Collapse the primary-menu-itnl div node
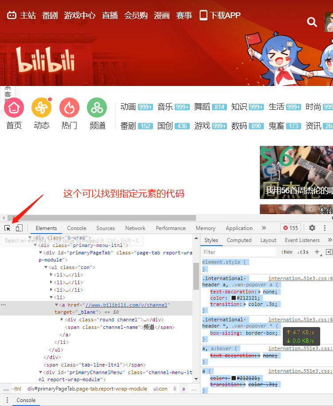The width and height of the screenshot is (333, 406). point(35,245)
